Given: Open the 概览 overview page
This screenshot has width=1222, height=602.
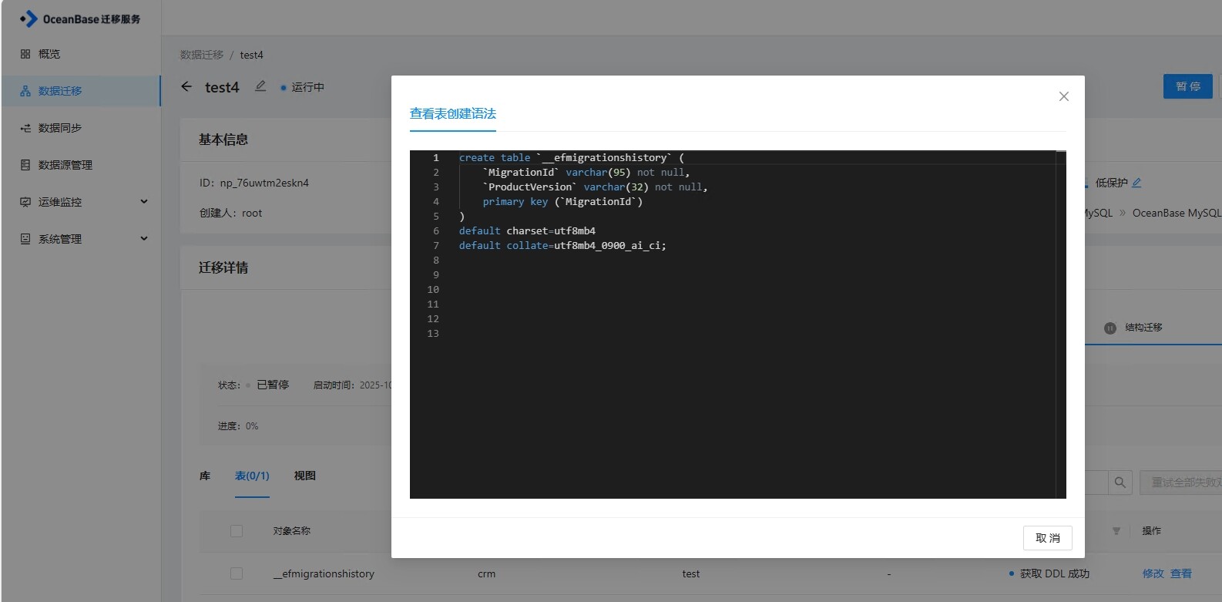Looking at the screenshot, I should coord(49,54).
